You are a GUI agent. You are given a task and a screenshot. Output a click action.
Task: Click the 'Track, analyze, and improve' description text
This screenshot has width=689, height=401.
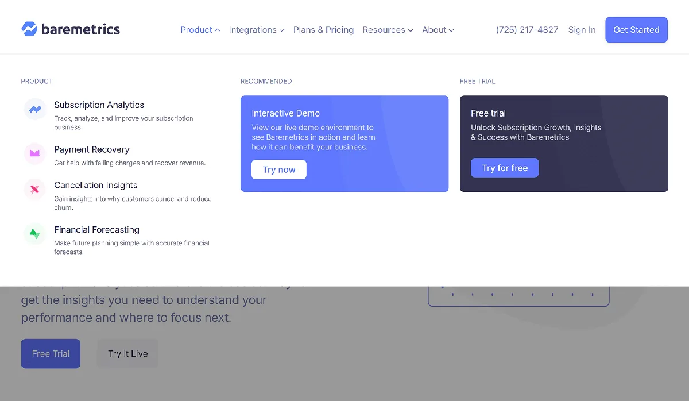pos(123,122)
